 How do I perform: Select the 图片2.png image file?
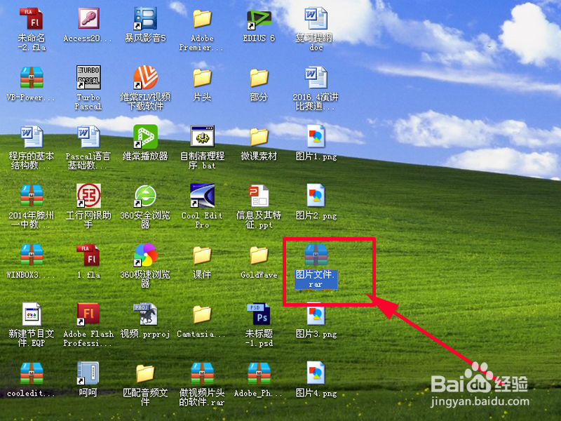pos(316,195)
